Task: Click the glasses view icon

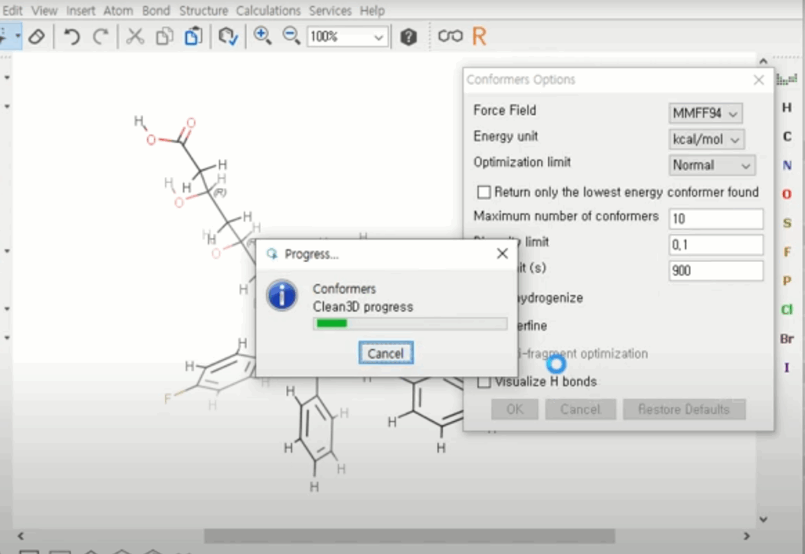Action: point(450,36)
